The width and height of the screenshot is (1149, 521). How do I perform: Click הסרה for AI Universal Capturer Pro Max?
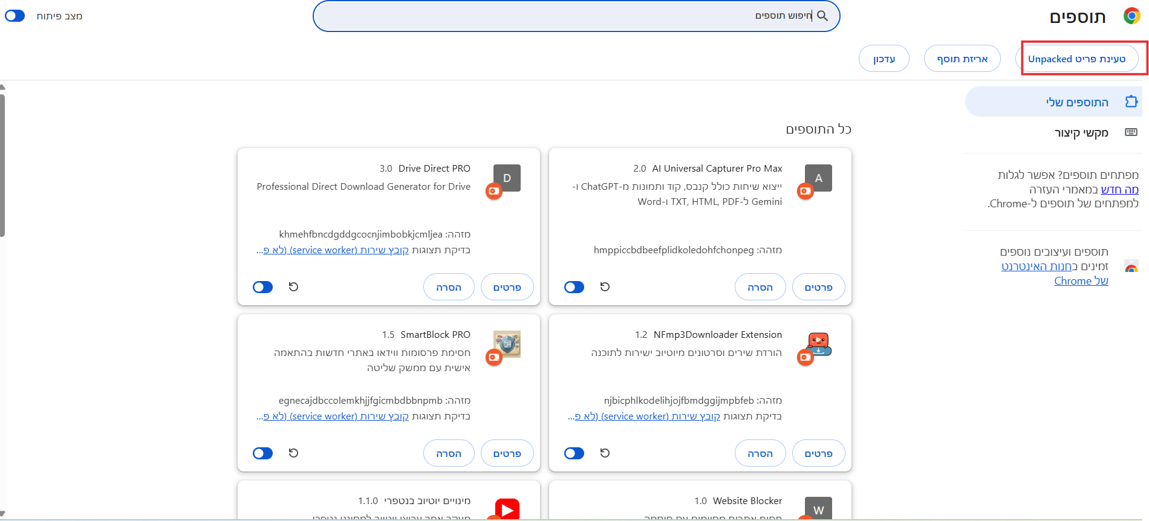pyautogui.click(x=760, y=287)
